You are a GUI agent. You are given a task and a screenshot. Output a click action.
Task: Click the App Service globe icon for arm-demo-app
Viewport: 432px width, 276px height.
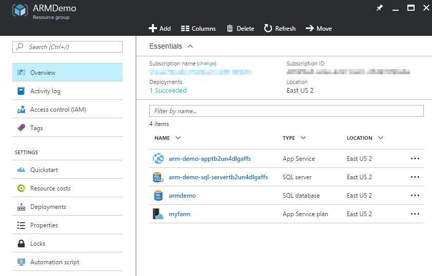pos(159,159)
